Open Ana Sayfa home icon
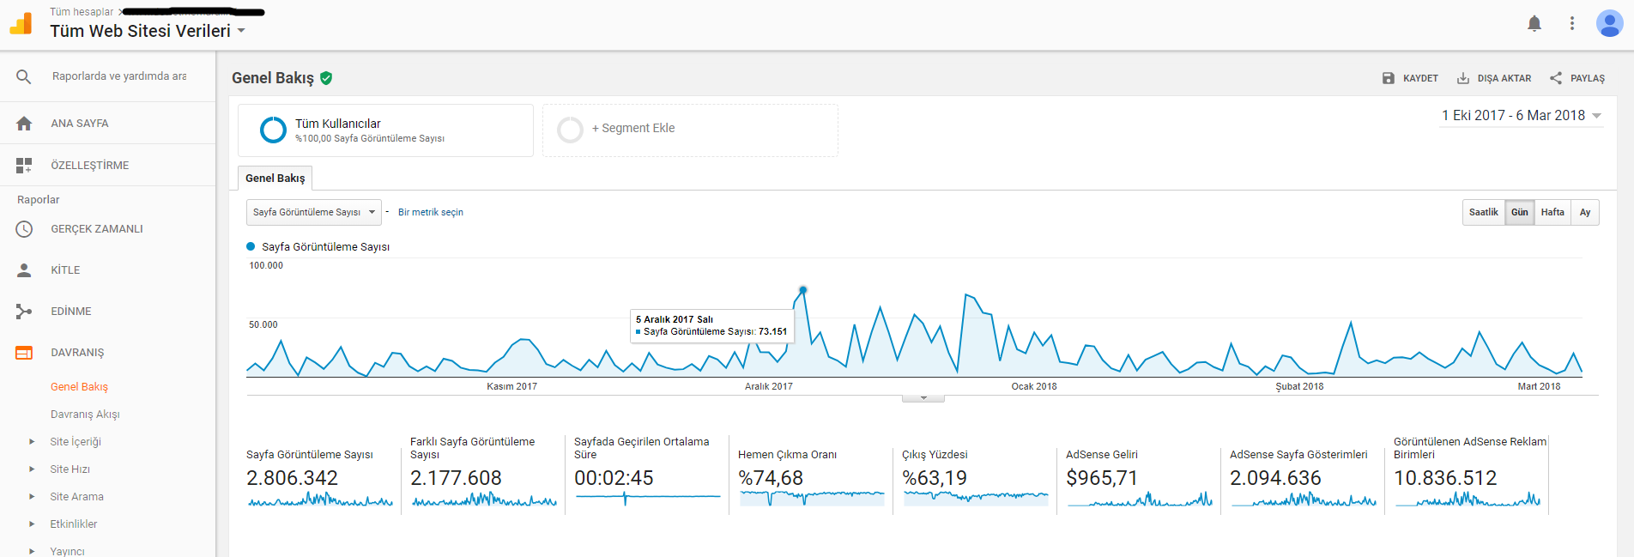Viewport: 1634px width, 557px height. pos(24,124)
